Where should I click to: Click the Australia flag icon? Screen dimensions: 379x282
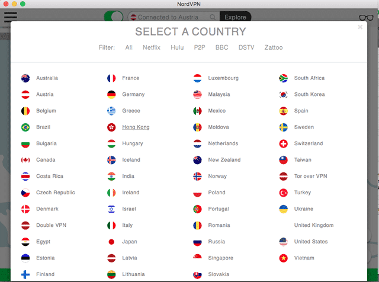coord(25,78)
